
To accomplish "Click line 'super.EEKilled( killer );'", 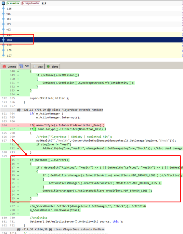I will tap(50, 98).
